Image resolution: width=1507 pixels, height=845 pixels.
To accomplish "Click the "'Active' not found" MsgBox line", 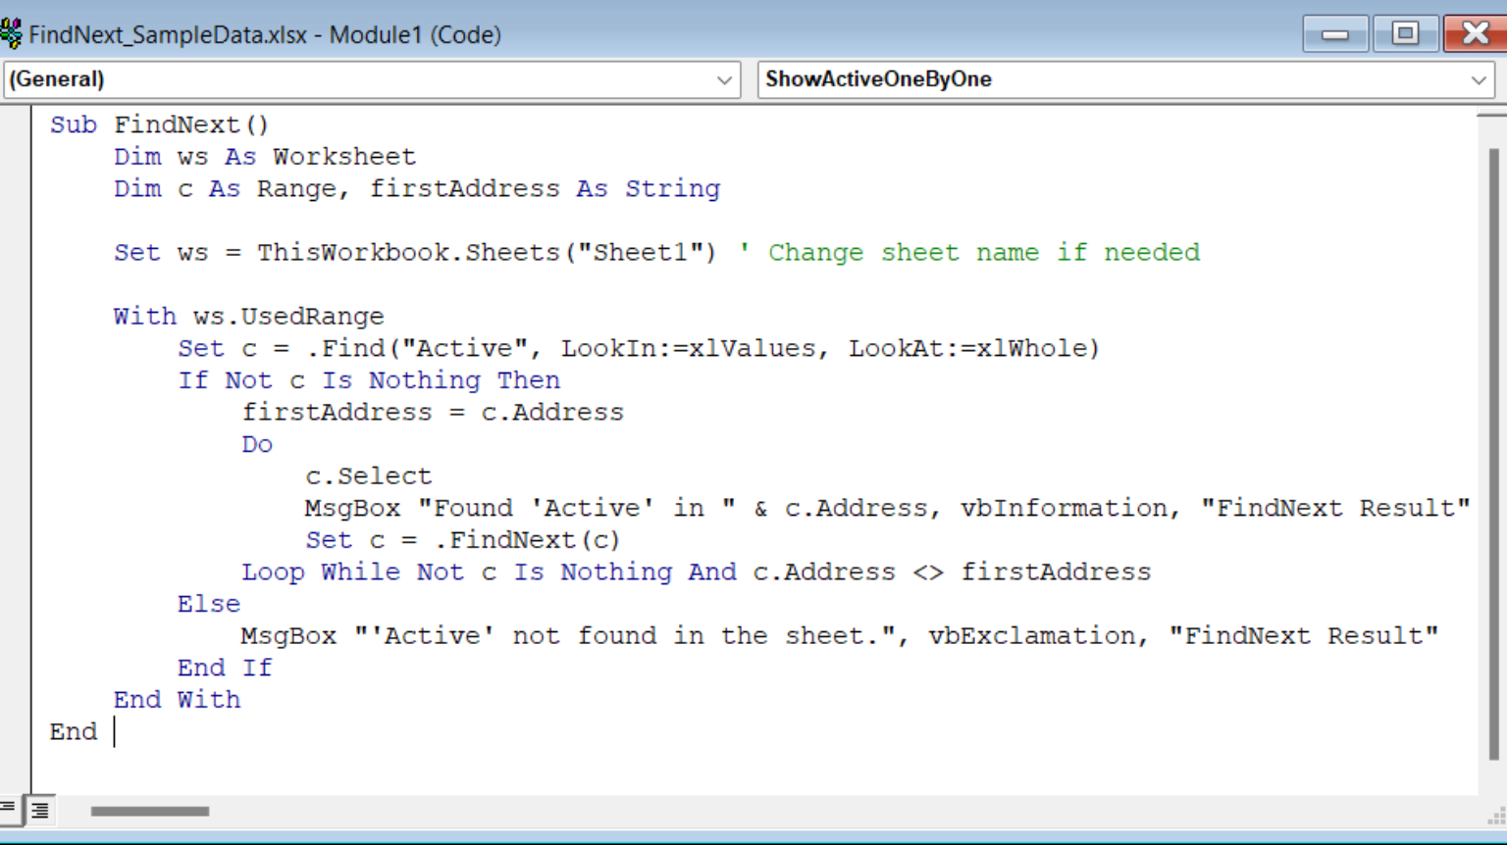I will 840,635.
